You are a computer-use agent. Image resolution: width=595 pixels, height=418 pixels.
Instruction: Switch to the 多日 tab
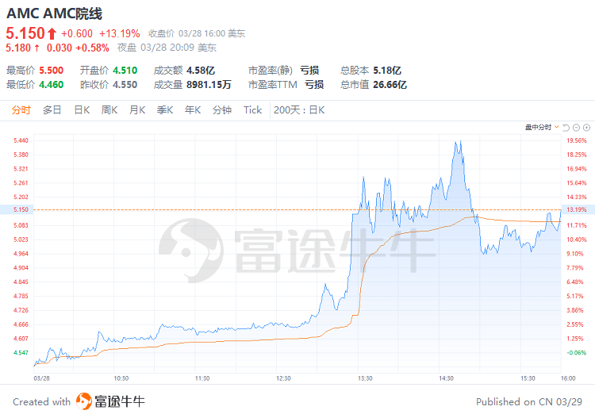pyautogui.click(x=52, y=110)
